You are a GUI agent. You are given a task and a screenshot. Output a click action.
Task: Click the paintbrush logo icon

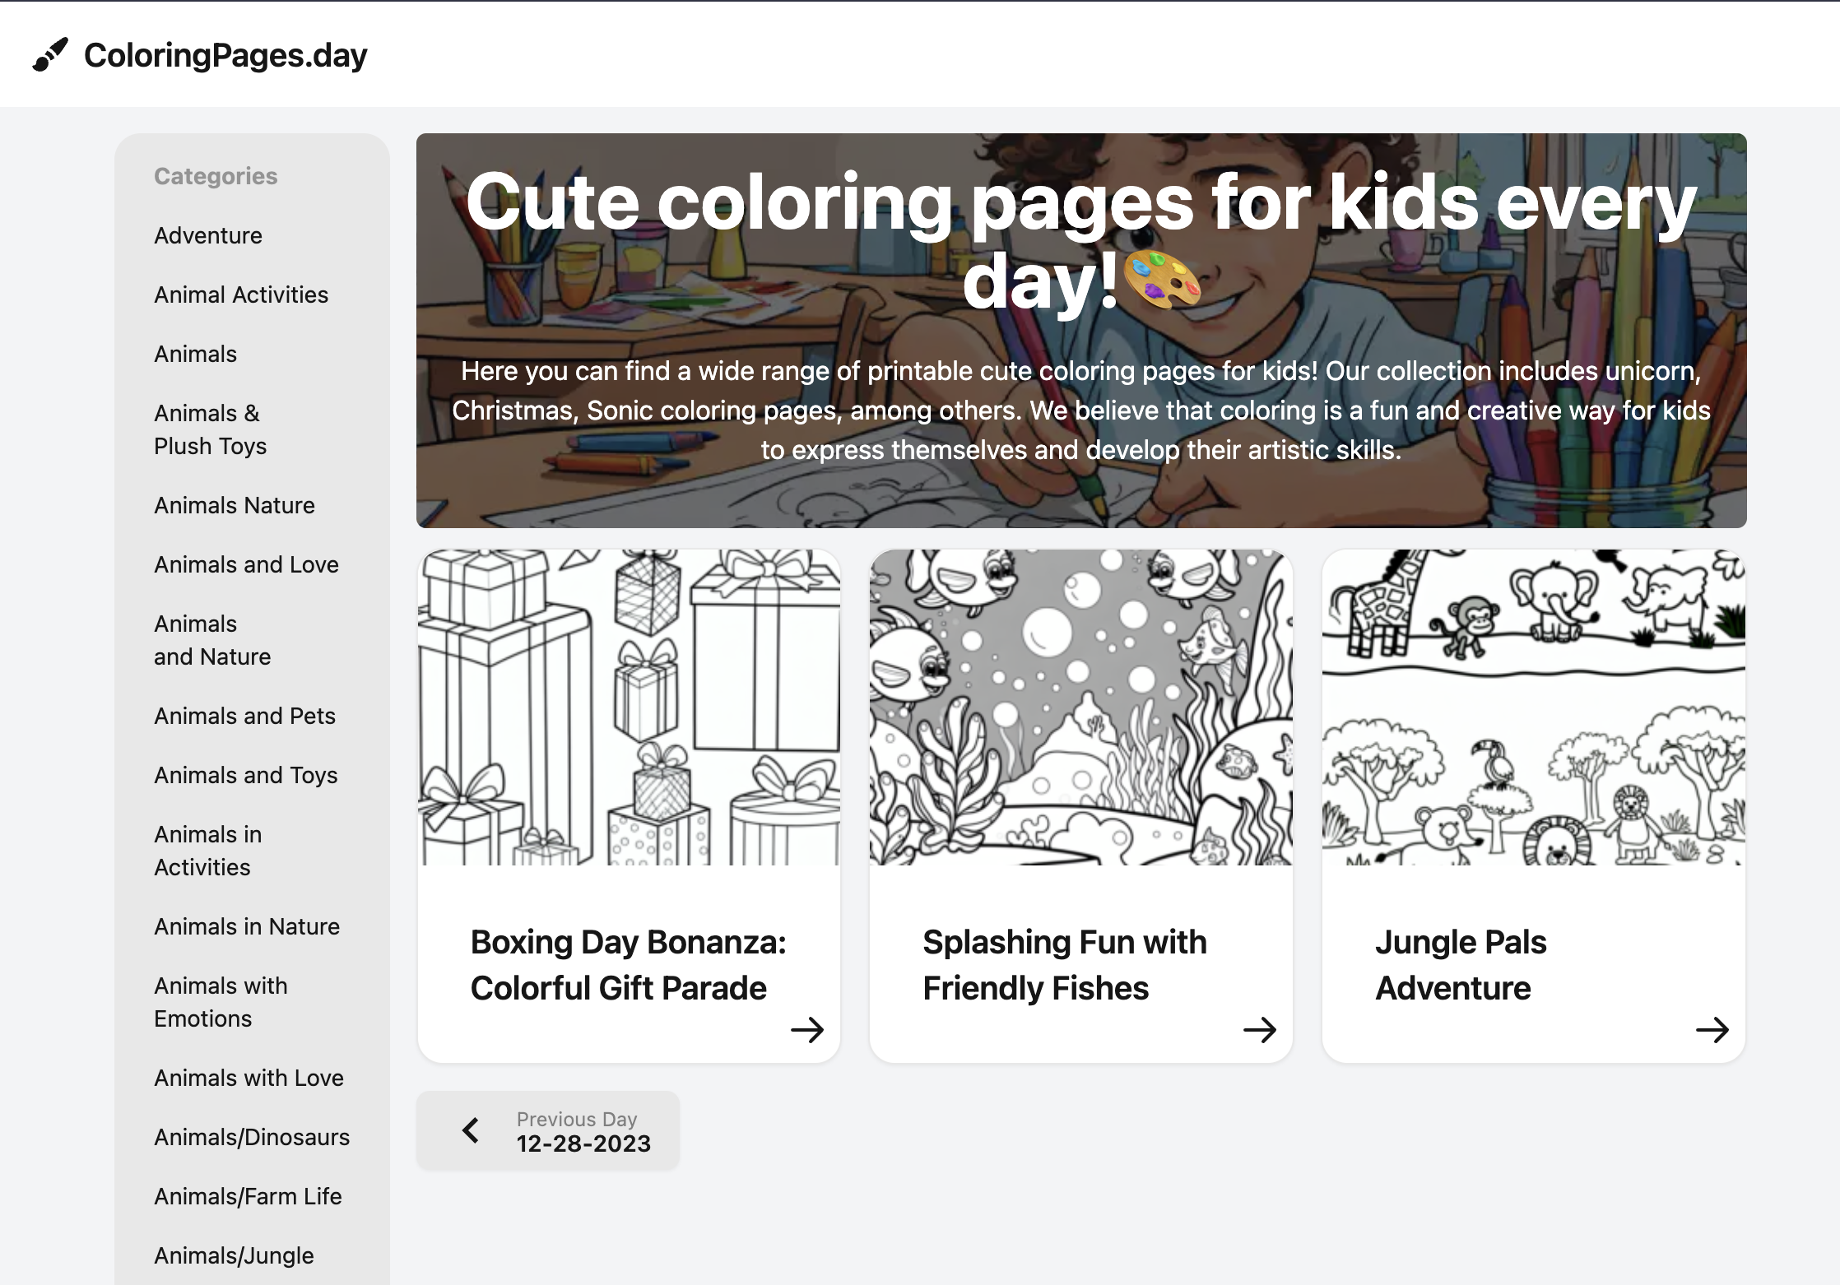tap(50, 55)
